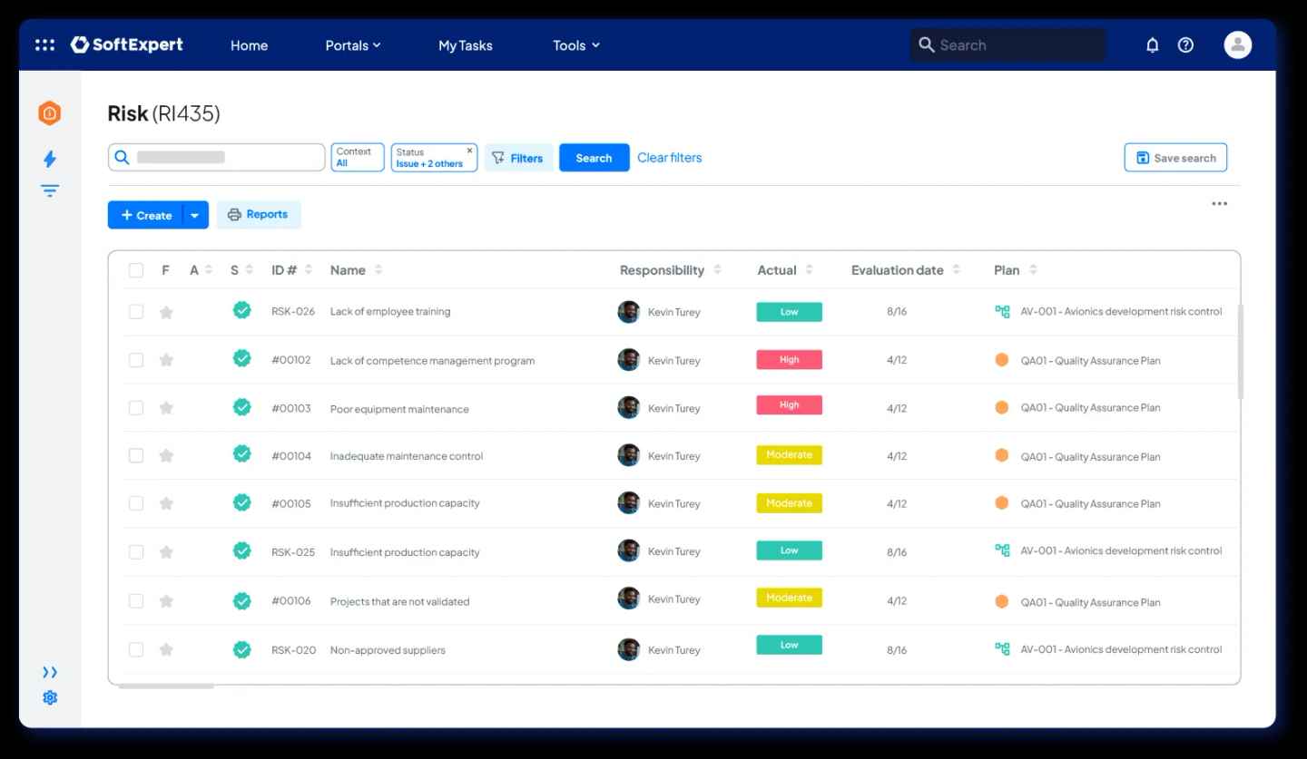Viewport: 1307px width, 759px height.
Task: Open the Create button dropdown arrow
Action: click(195, 215)
